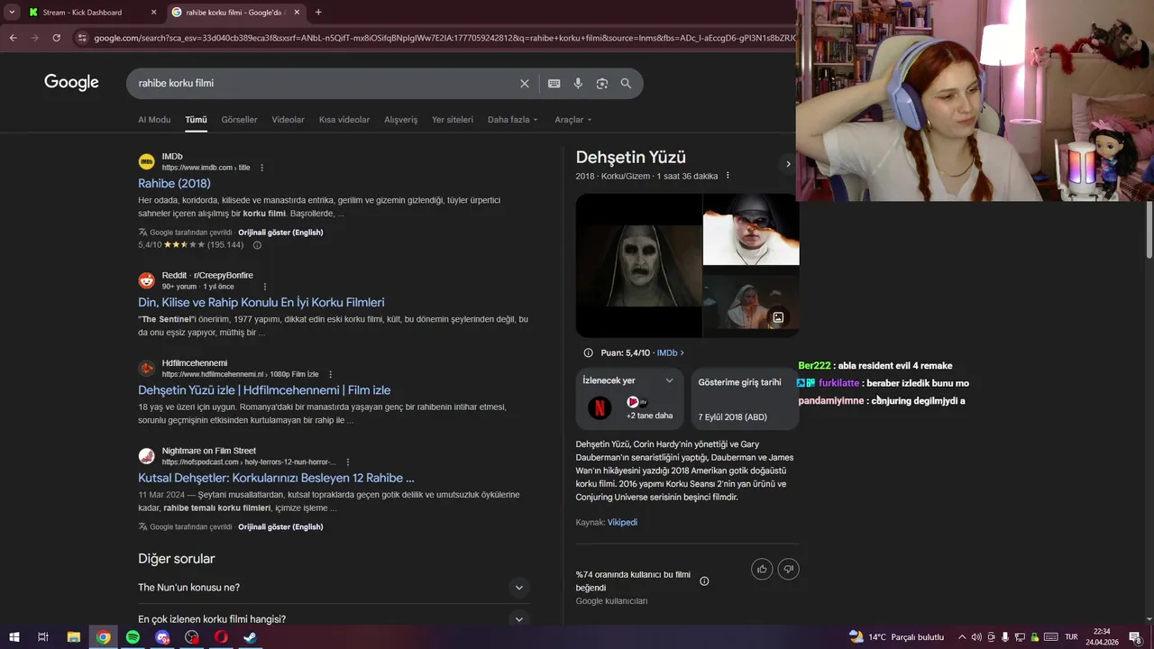
Task: Switch to Videolar results tab
Action: pyautogui.click(x=288, y=120)
